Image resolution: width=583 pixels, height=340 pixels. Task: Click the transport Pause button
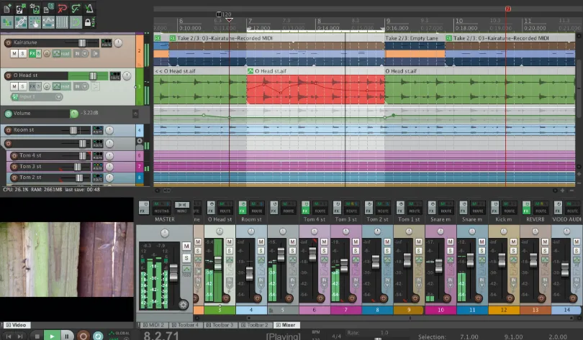66,336
